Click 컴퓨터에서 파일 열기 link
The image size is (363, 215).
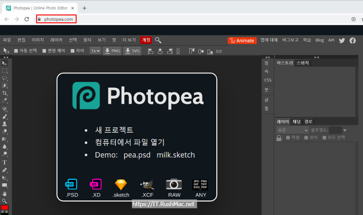(130, 142)
